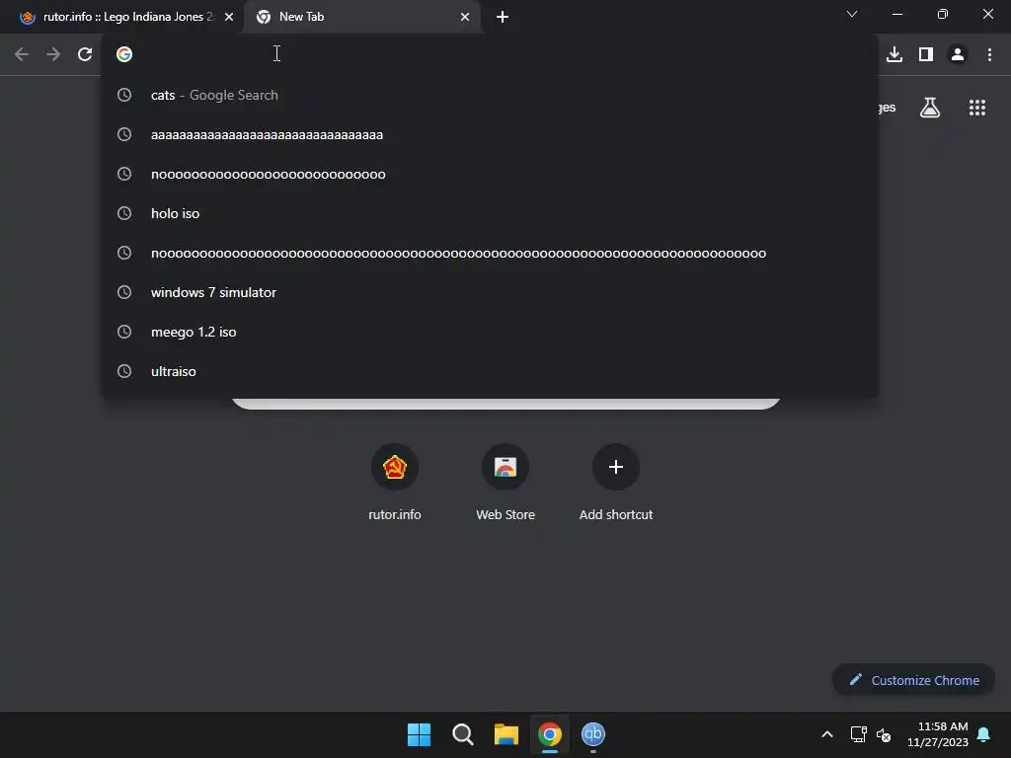
Task: Open Windows taskbar search
Action: [x=462, y=734]
